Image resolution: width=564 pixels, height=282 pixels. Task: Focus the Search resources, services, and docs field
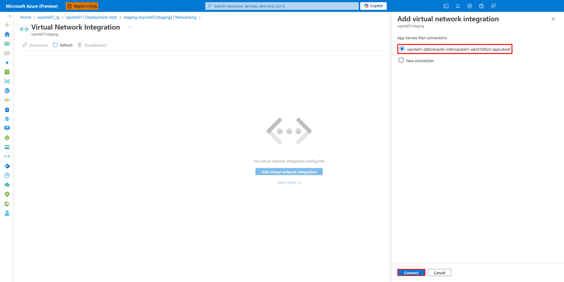tap(282, 6)
